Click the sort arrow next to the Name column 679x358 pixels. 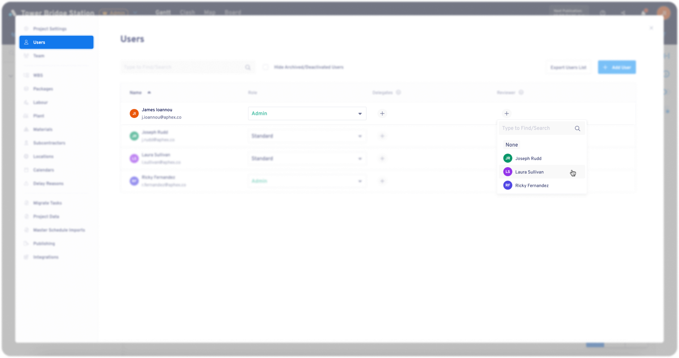point(149,93)
